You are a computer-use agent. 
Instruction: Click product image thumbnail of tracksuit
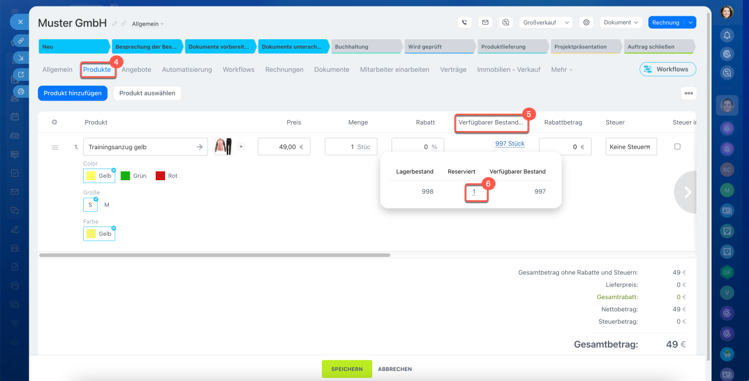[x=224, y=146]
